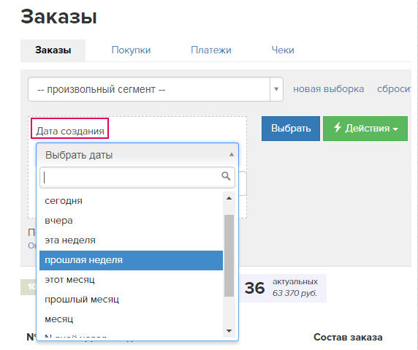The width and height of the screenshot is (418, 350).
Task: Click the 'сбросить' link
Action: click(x=394, y=88)
